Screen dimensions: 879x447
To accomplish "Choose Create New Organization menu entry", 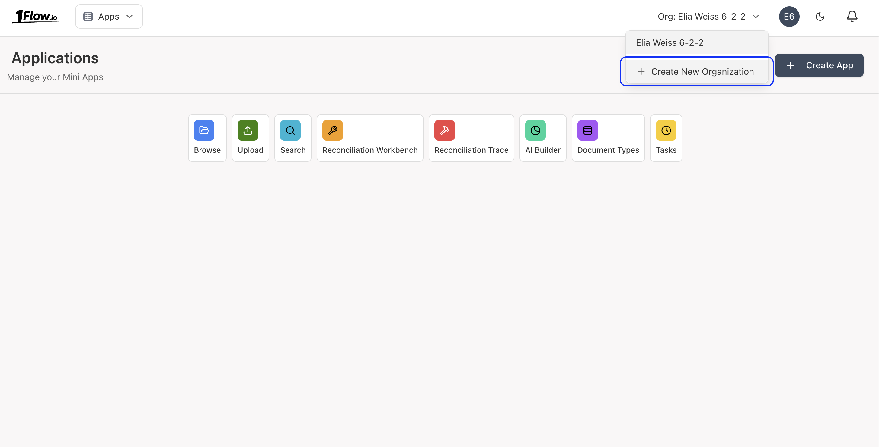I will [x=696, y=71].
